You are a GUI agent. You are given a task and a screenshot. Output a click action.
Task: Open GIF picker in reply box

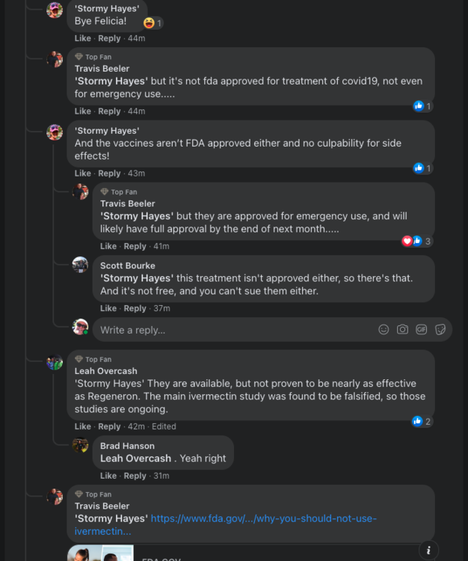pyautogui.click(x=422, y=329)
